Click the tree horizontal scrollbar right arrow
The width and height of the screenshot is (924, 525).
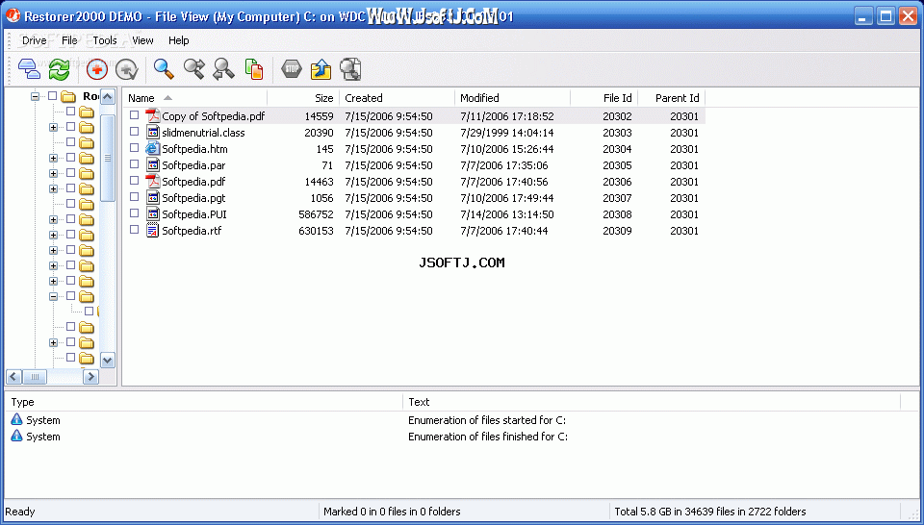tap(90, 377)
